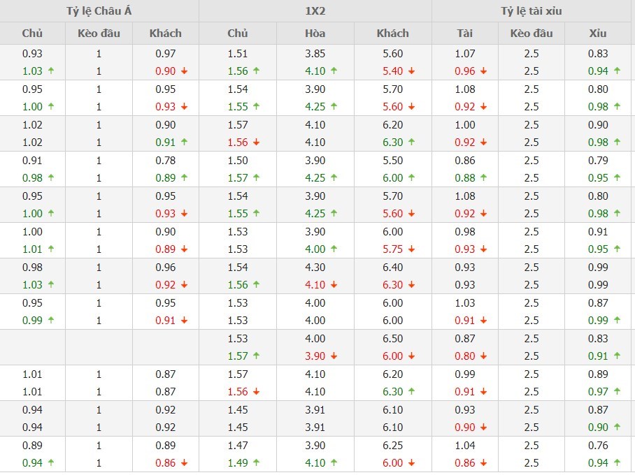Click the green up arrow beside 1.49

(x=256, y=463)
